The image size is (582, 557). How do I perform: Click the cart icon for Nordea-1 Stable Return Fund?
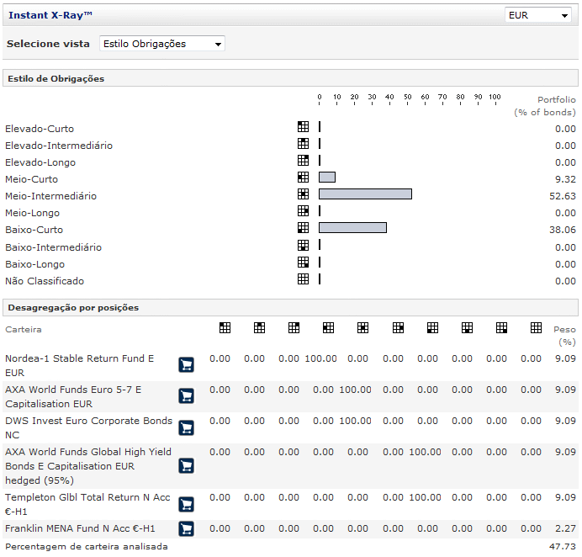pyautogui.click(x=187, y=365)
